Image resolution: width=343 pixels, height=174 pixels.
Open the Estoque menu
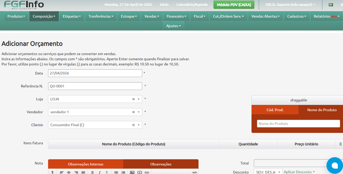[129, 16]
